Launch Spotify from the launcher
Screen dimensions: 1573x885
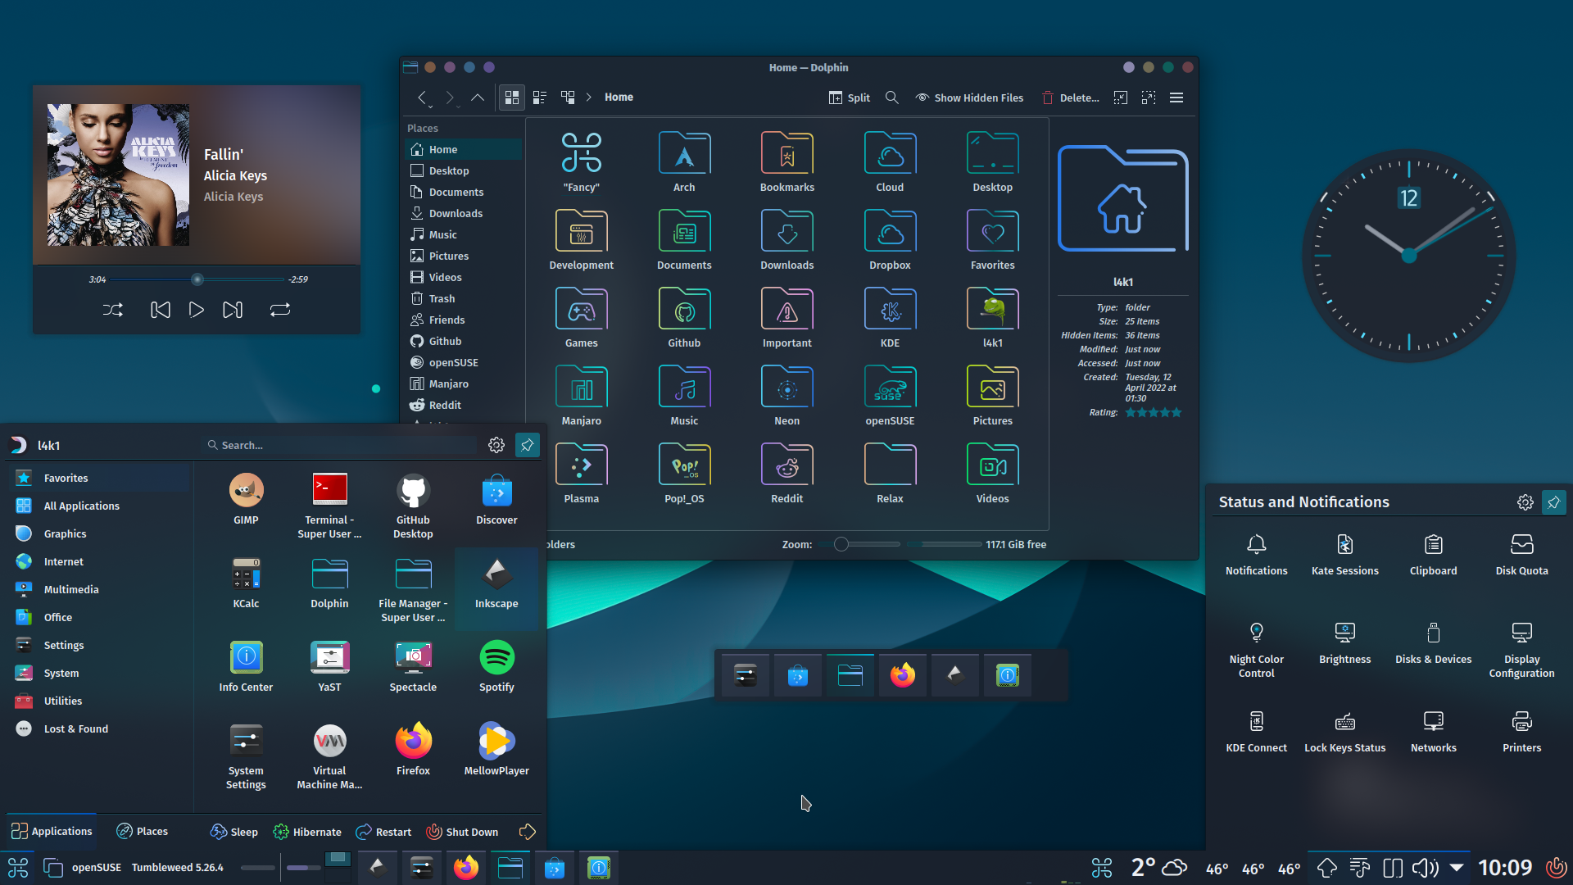496,665
